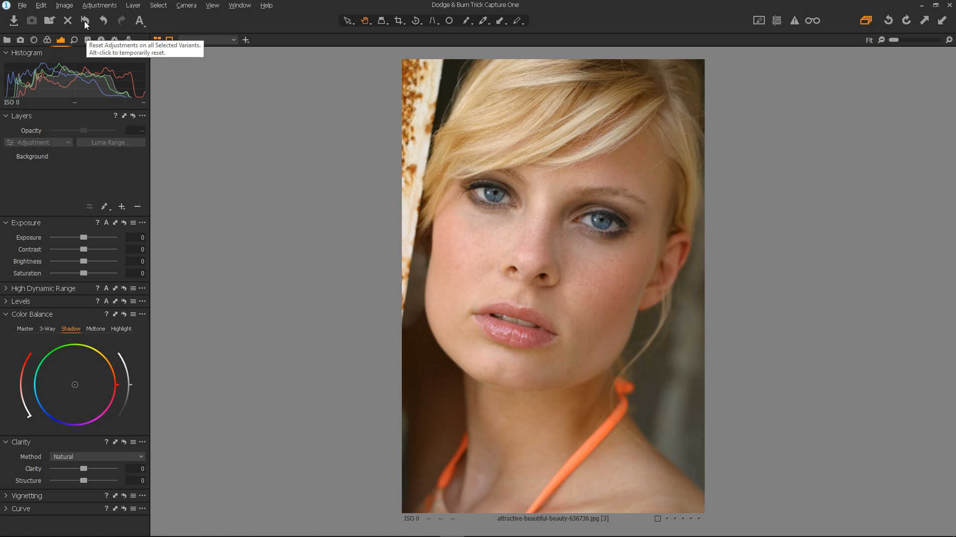Image resolution: width=956 pixels, height=537 pixels.
Task: Toggle the proofing glasses view
Action: coord(813,21)
